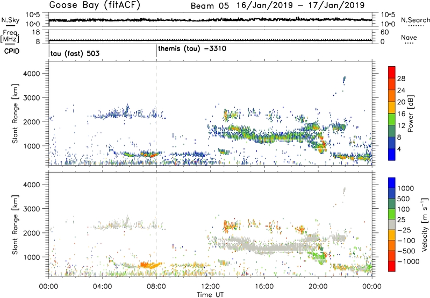Click the blue bottom of the Power color bar
This screenshot has height=298, width=430.
[392, 155]
